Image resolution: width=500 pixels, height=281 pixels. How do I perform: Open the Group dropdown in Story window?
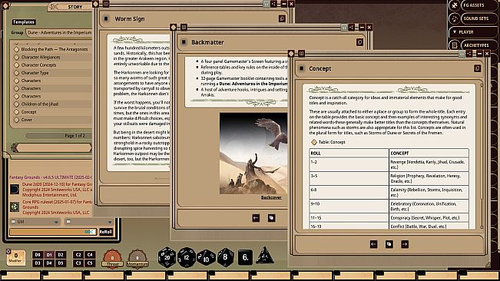click(x=59, y=32)
